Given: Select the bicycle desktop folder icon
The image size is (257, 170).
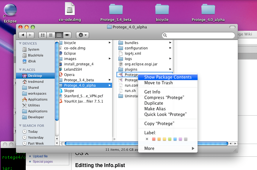Looking at the screenshot, I should click(162, 9).
